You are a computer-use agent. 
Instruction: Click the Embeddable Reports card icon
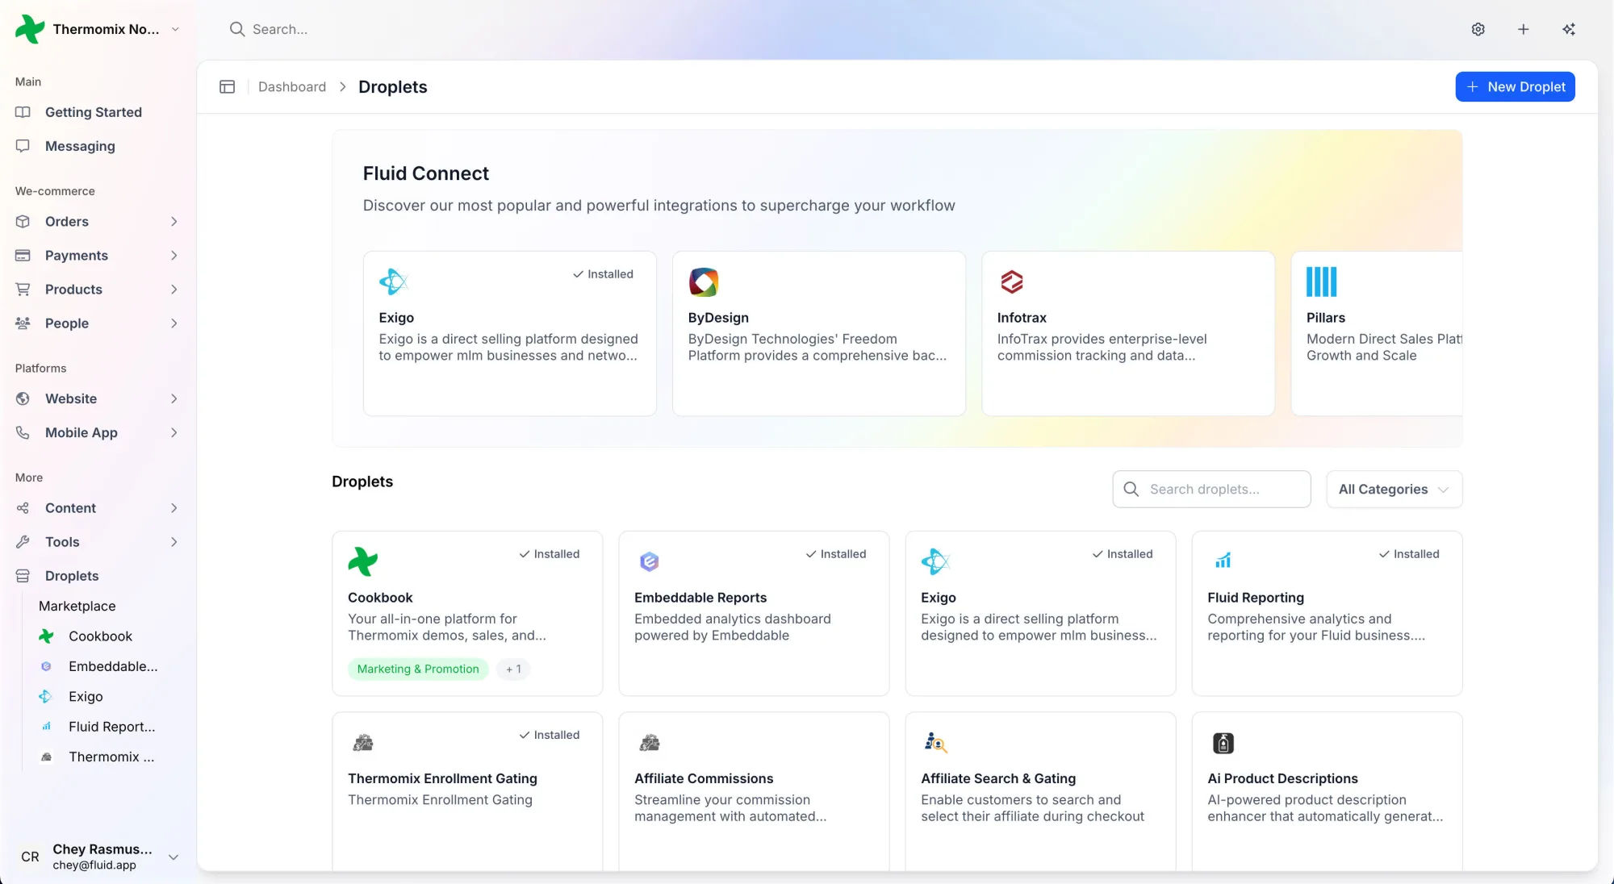tap(650, 561)
